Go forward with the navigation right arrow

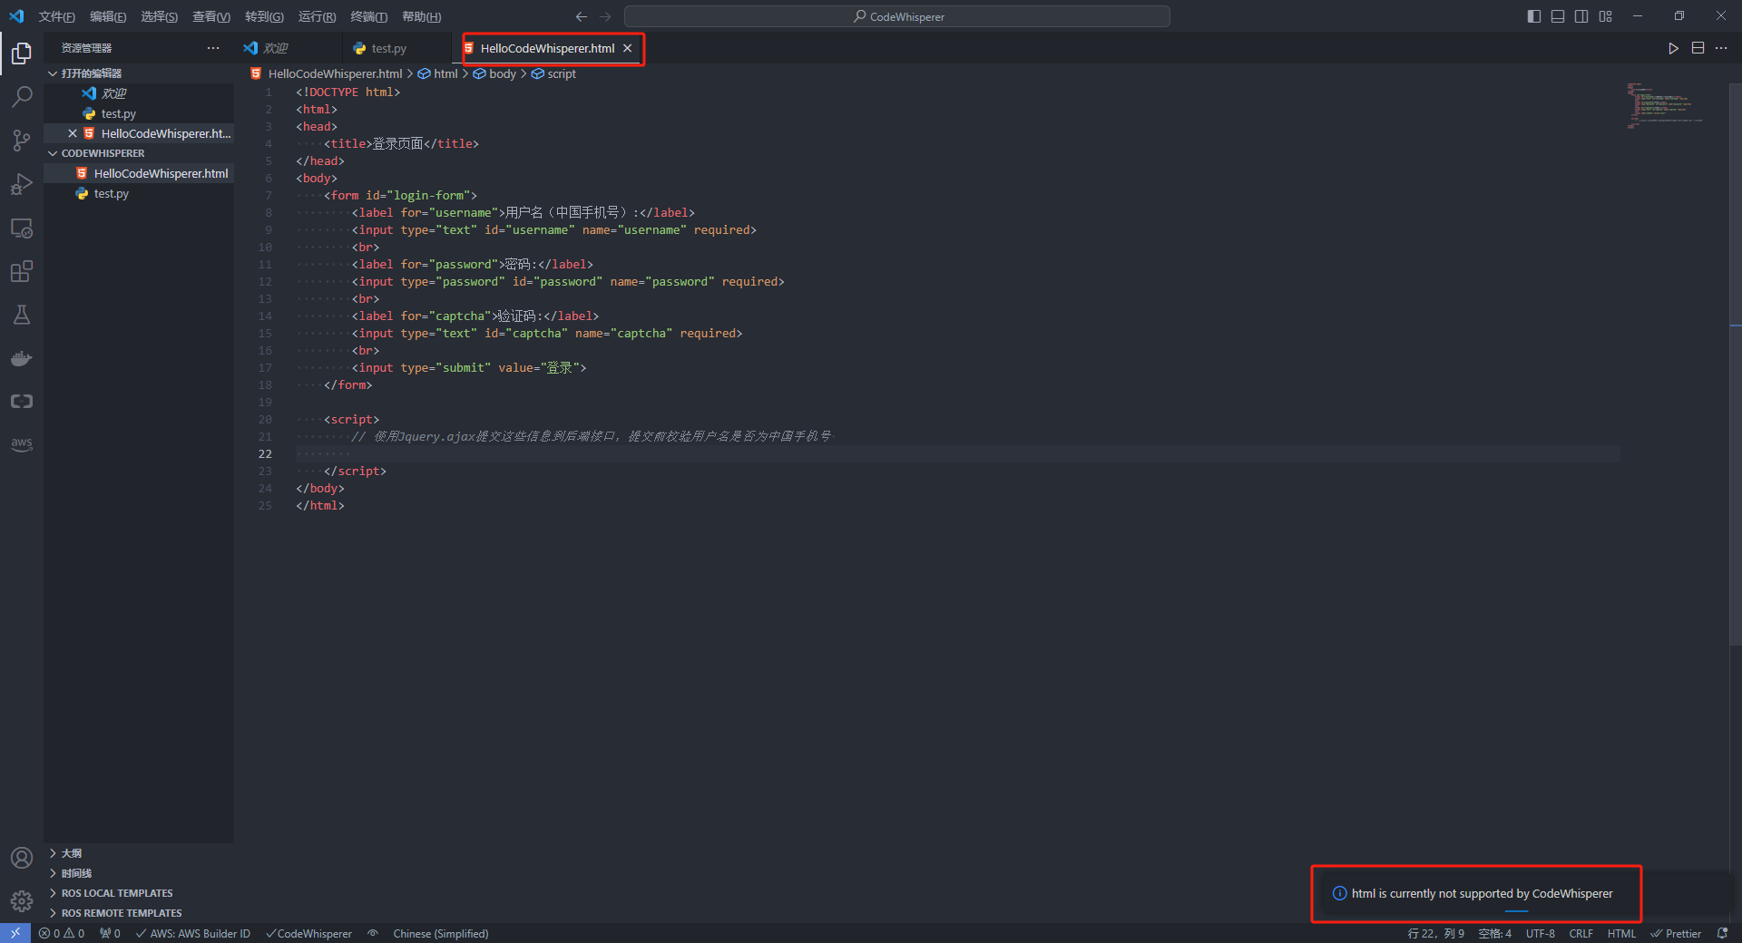pos(605,16)
